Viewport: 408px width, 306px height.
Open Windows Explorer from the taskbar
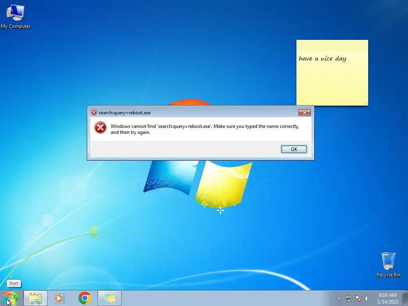pyautogui.click(x=35, y=298)
